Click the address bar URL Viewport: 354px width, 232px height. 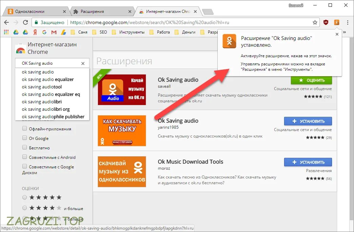point(150,22)
